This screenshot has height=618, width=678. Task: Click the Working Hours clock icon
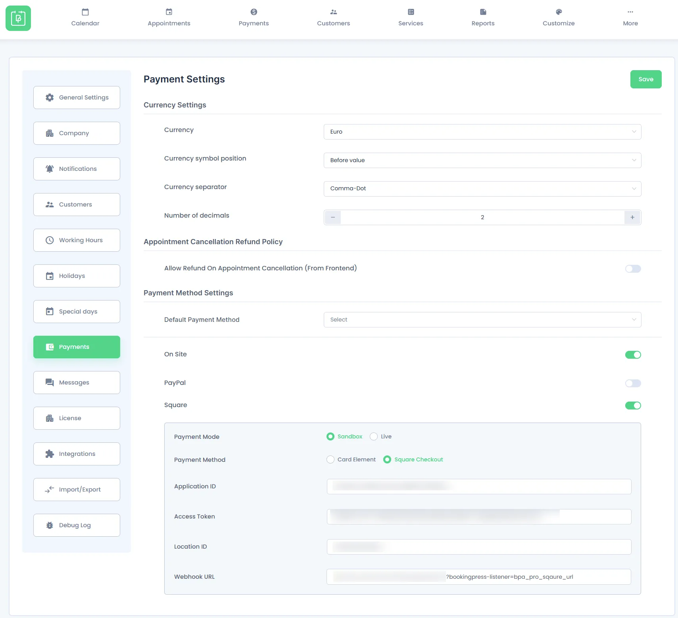[50, 240]
